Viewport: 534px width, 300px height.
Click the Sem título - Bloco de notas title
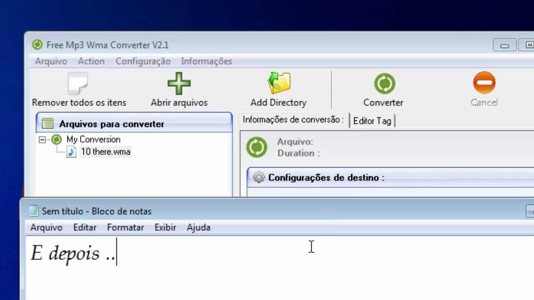coord(97,211)
